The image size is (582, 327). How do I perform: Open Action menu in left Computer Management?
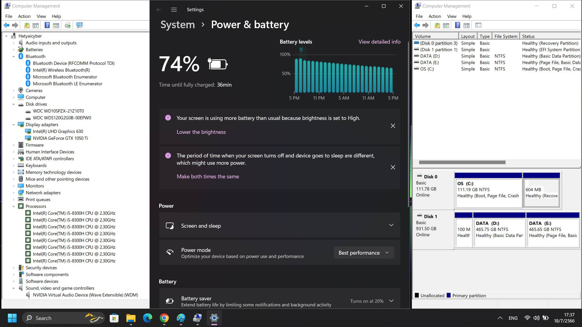24,16
